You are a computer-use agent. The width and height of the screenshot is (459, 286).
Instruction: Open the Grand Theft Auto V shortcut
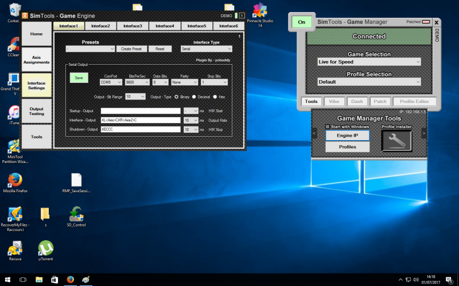click(x=13, y=80)
